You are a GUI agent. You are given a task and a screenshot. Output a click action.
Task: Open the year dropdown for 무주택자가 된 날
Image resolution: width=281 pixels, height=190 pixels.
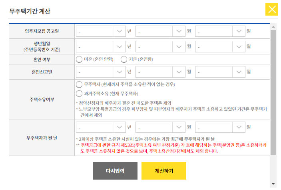coord(101,127)
